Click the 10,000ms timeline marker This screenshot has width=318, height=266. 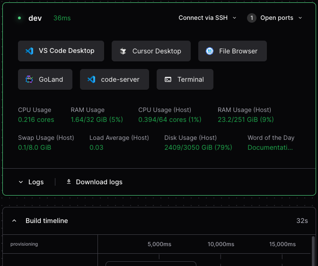[221, 244]
